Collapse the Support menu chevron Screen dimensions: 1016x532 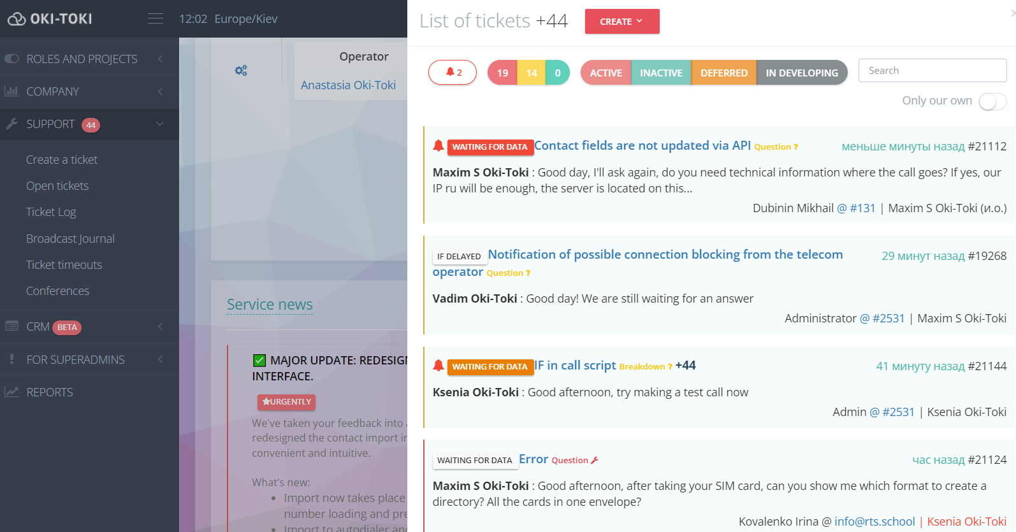coord(160,124)
